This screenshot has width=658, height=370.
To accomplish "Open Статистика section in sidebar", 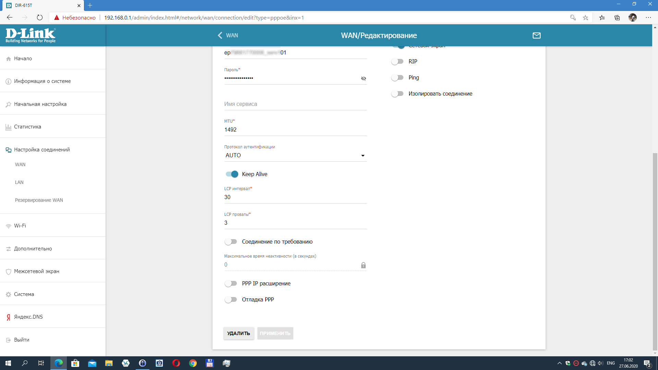I will 27,127.
